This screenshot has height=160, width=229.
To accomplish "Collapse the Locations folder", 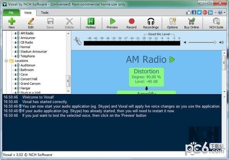I will 6,61.
